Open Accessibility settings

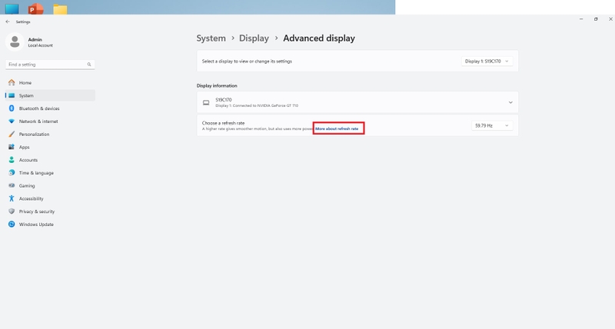click(x=50, y=199)
